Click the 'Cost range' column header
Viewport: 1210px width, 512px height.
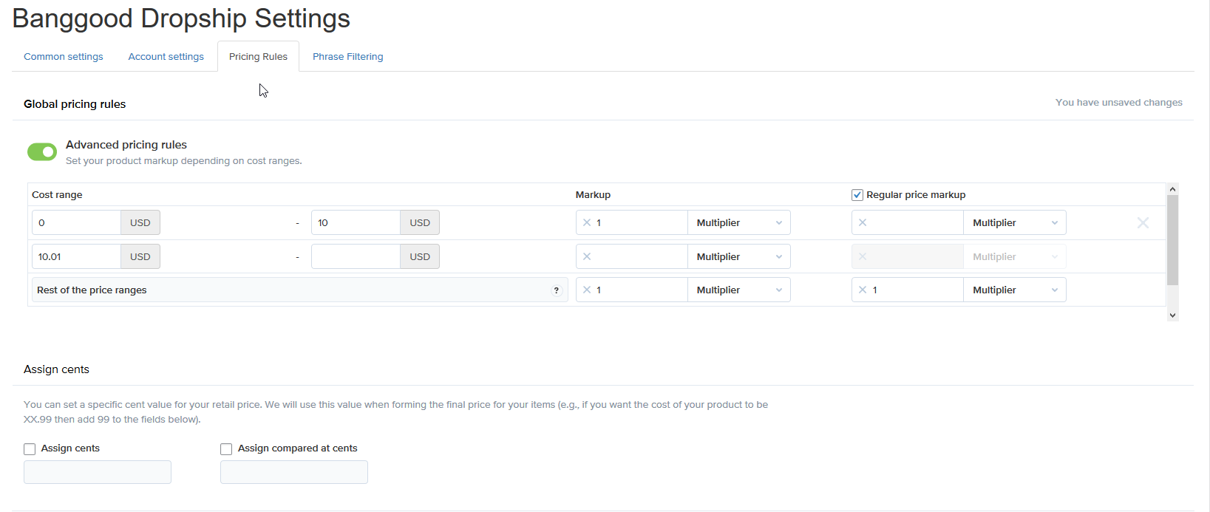pos(57,195)
